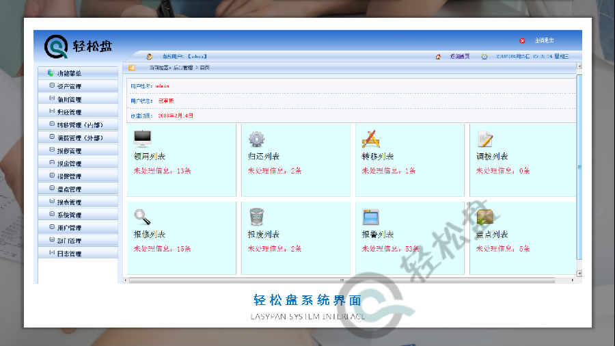Open the 领用列表 title link
The width and height of the screenshot is (615, 346).
pyautogui.click(x=150, y=156)
